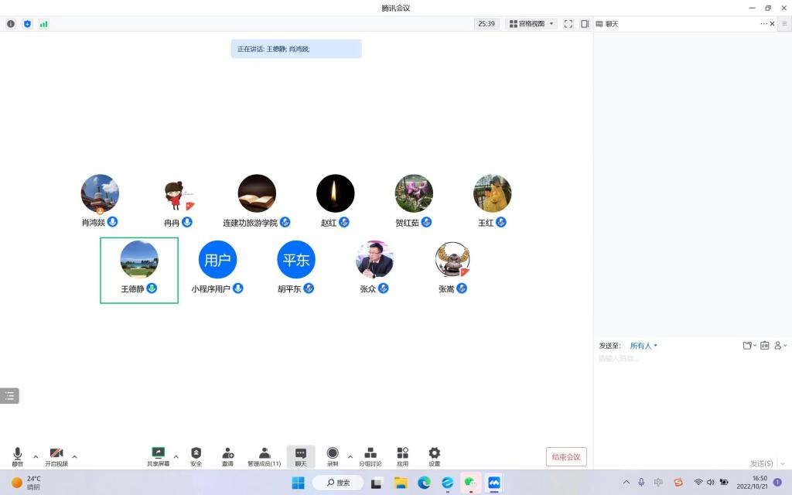Start recording with the 录制 icon
This screenshot has width=792, height=495.
(333, 456)
